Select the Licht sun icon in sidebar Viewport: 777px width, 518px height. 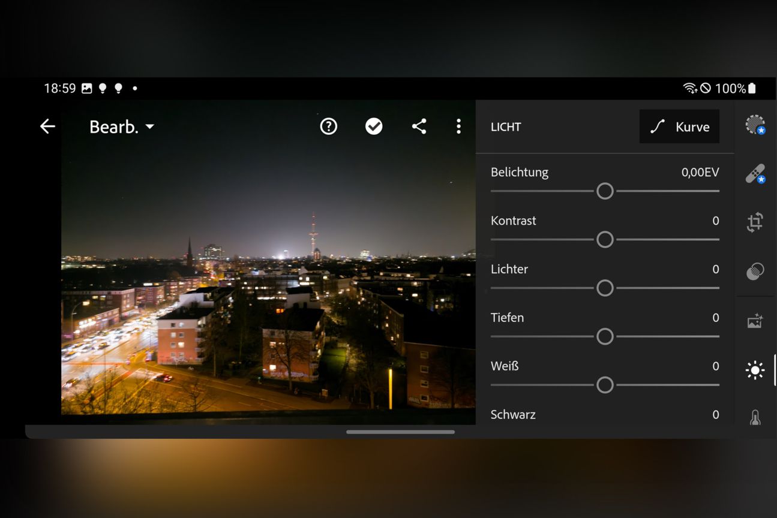point(755,370)
